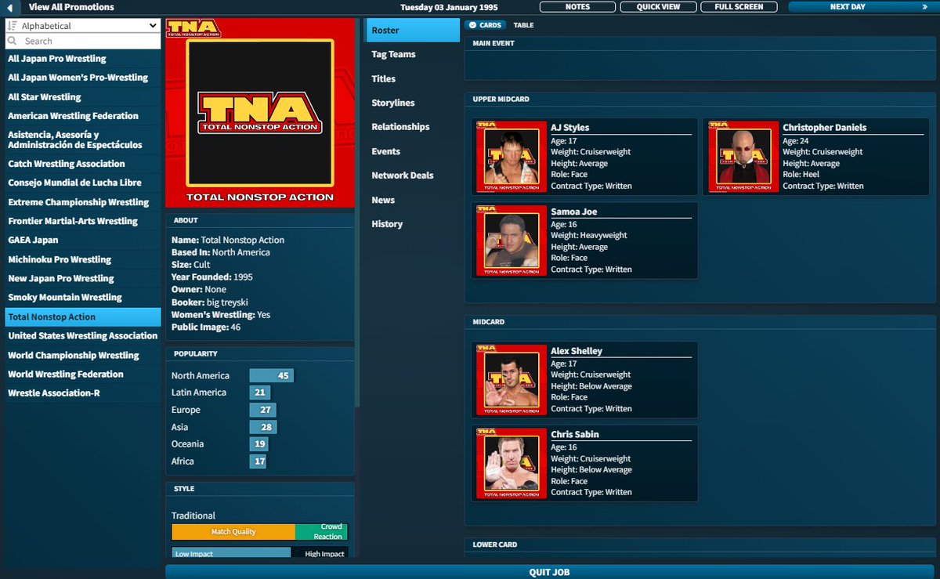Screen dimensions: 940x579
Task: Click the Christopher Daniels name text
Action: tap(824, 128)
